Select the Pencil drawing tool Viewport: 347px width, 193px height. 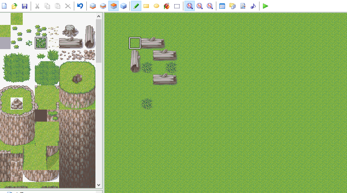click(136, 6)
